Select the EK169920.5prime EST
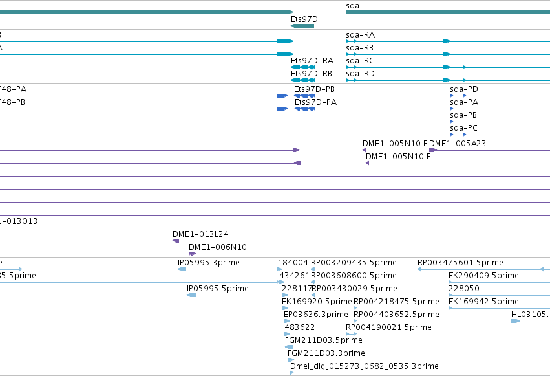Viewport: 550px width, 376px height. pyautogui.click(x=284, y=308)
